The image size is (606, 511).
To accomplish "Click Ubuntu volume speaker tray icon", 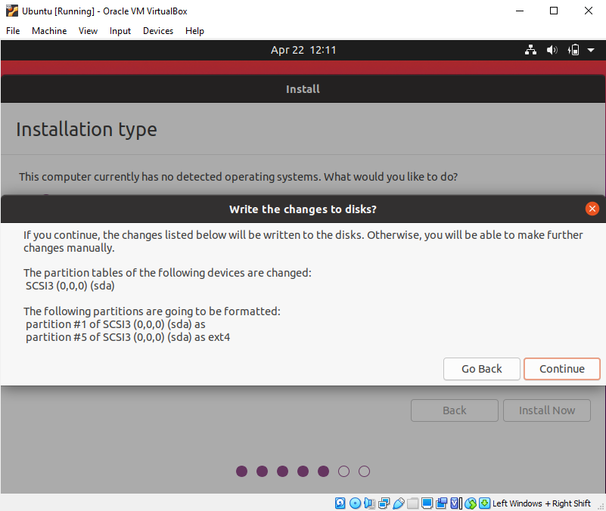I will click(x=552, y=50).
